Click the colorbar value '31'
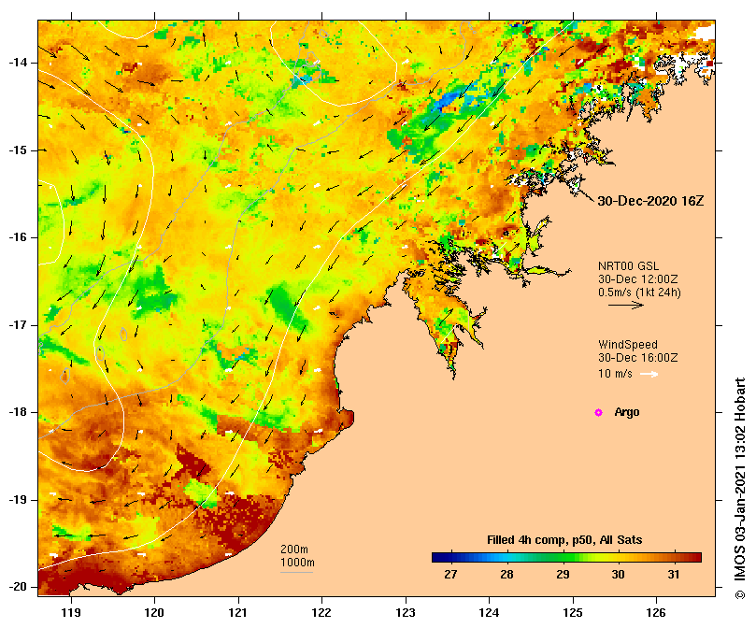The image size is (756, 628). 674,575
